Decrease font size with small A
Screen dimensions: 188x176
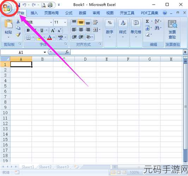click(x=59, y=31)
